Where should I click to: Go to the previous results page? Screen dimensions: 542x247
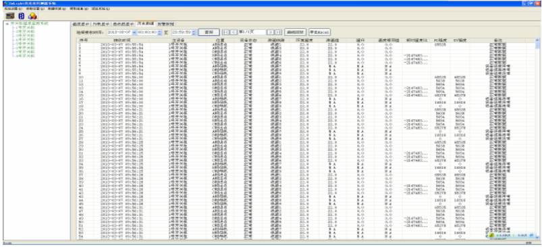pos(234,32)
